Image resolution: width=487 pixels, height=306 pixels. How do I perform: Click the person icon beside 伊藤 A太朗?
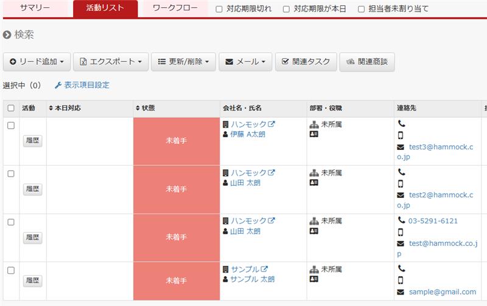pyautogui.click(x=226, y=134)
